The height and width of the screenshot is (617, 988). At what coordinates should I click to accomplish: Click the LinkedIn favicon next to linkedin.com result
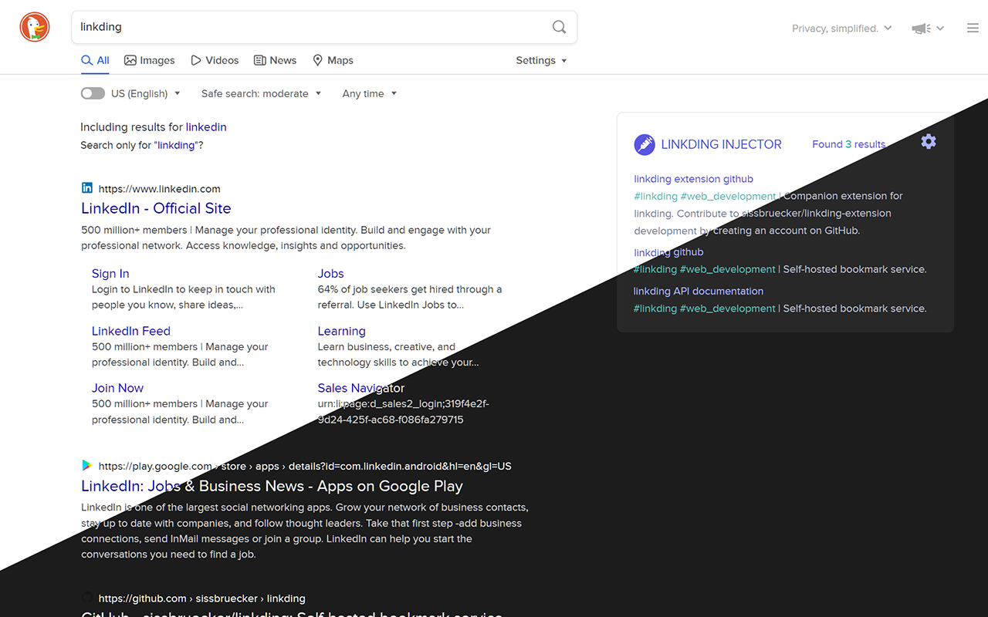coord(86,187)
